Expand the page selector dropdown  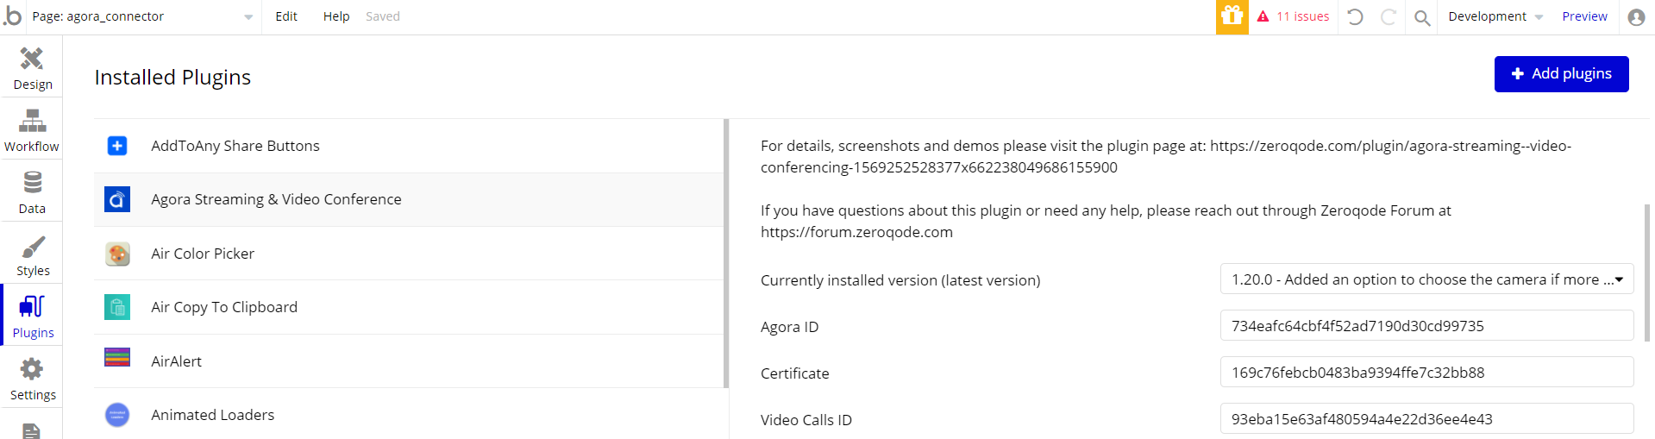point(142,16)
